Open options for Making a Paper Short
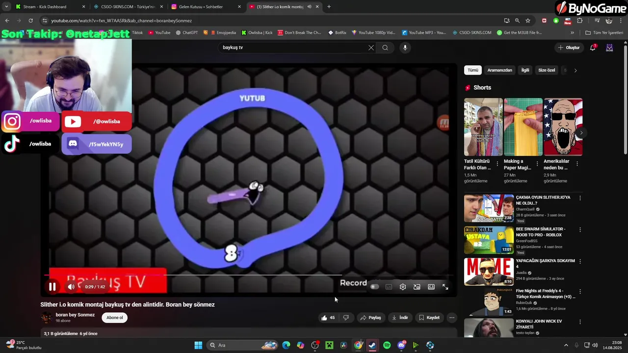Viewport: 628px width, 353px height. [x=537, y=164]
